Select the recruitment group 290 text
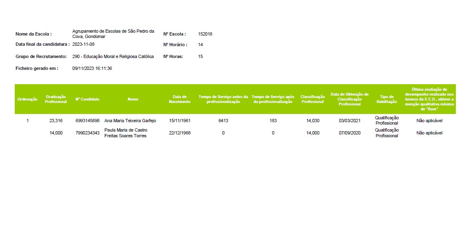471x237 pixels. coord(113,57)
